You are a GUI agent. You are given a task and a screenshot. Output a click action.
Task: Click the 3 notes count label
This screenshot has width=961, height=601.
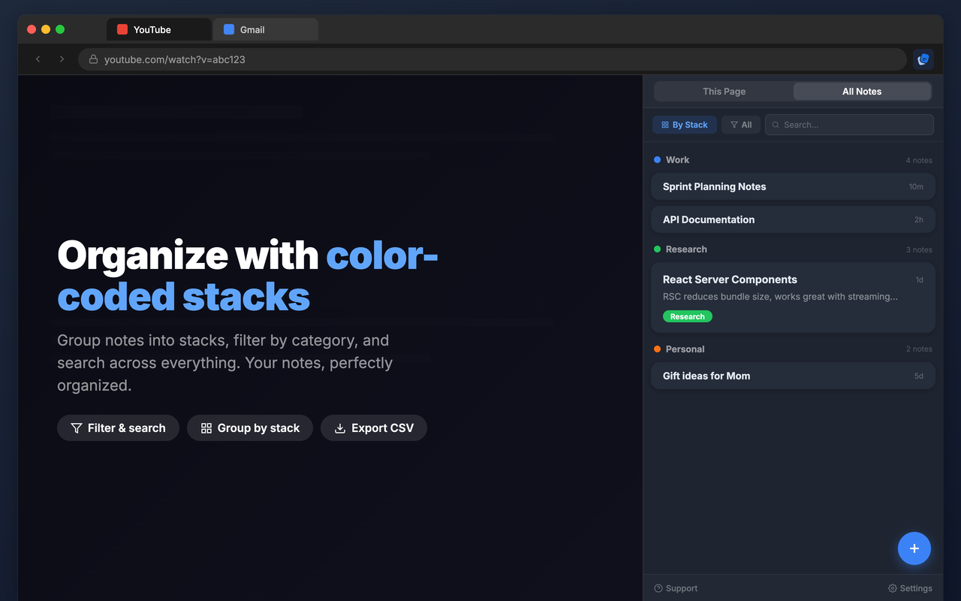919,249
